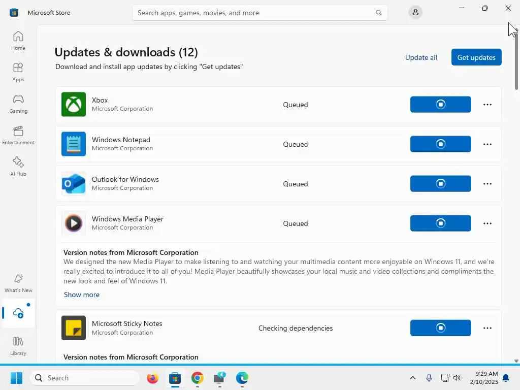The width and height of the screenshot is (520, 390).
Task: Open the user account profile icon
Action: [x=415, y=13]
